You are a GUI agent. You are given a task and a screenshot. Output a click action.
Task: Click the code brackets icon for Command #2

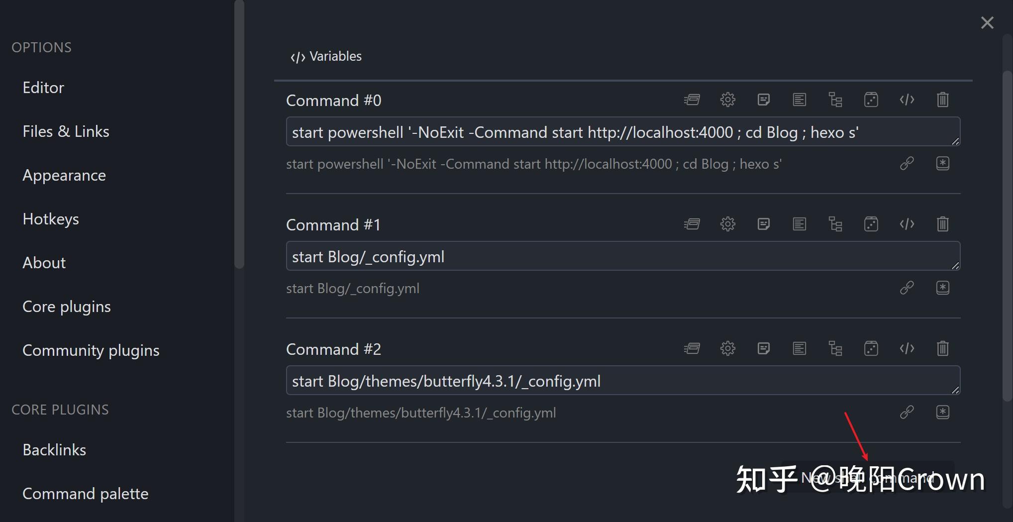point(907,348)
